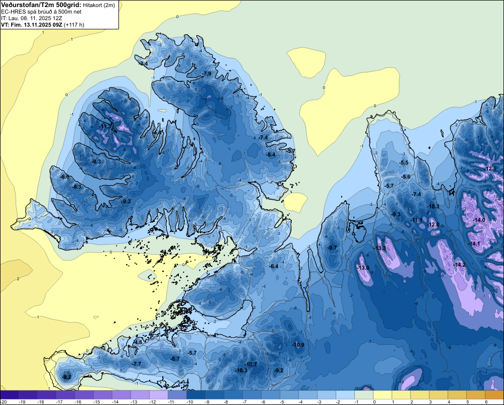Screen dimensions: 504x405
Task: Click the -6.6 temperature value
Action: coord(65,177)
